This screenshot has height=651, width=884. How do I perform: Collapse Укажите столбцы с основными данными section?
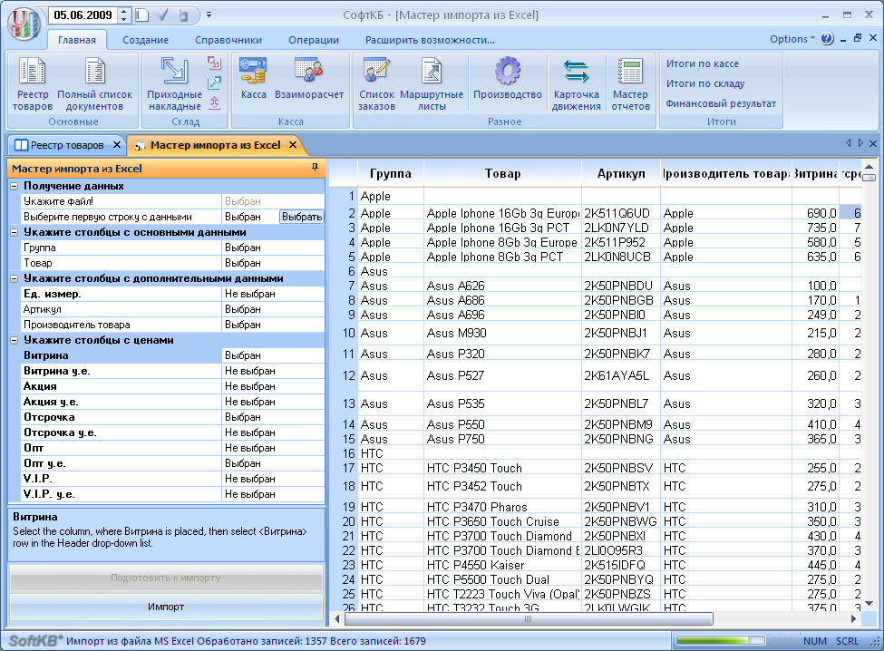pos(15,232)
